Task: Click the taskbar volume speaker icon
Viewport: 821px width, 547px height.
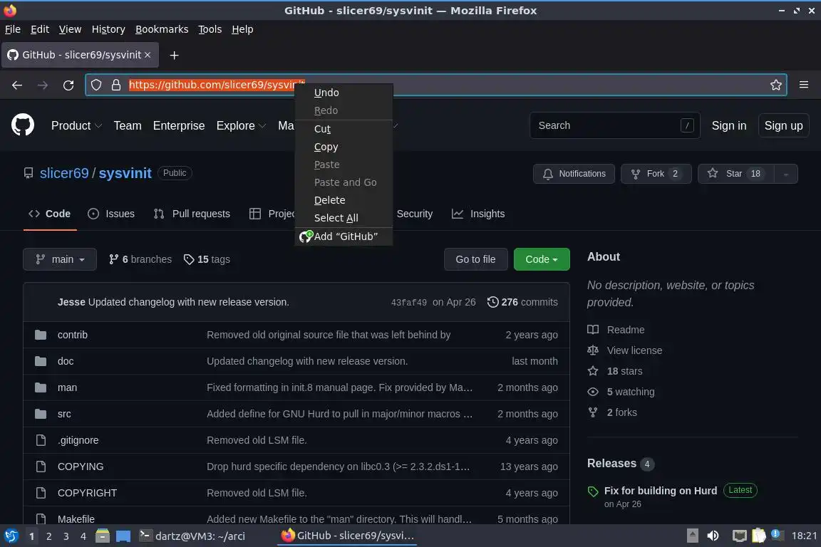Action: [713, 536]
